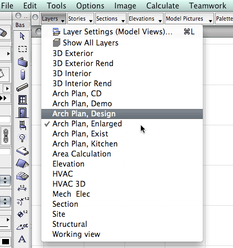Open the File menu
The width and height of the screenshot is (233, 248).
7,6
